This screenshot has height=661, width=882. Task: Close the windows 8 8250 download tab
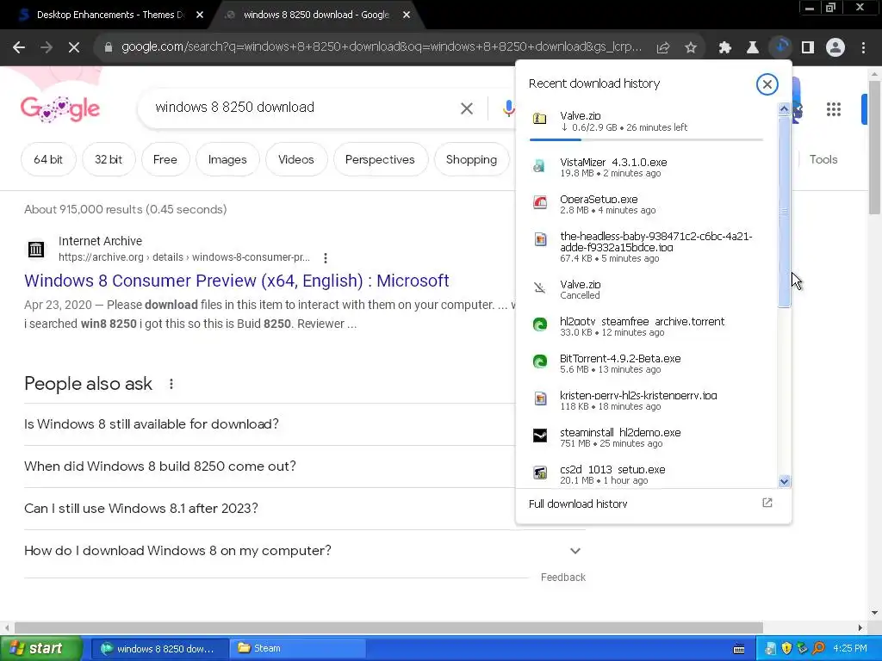tap(407, 15)
